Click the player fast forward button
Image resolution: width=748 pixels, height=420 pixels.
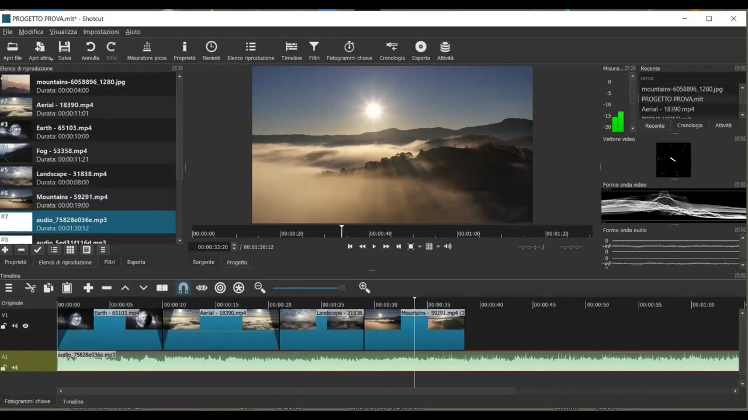(386, 247)
